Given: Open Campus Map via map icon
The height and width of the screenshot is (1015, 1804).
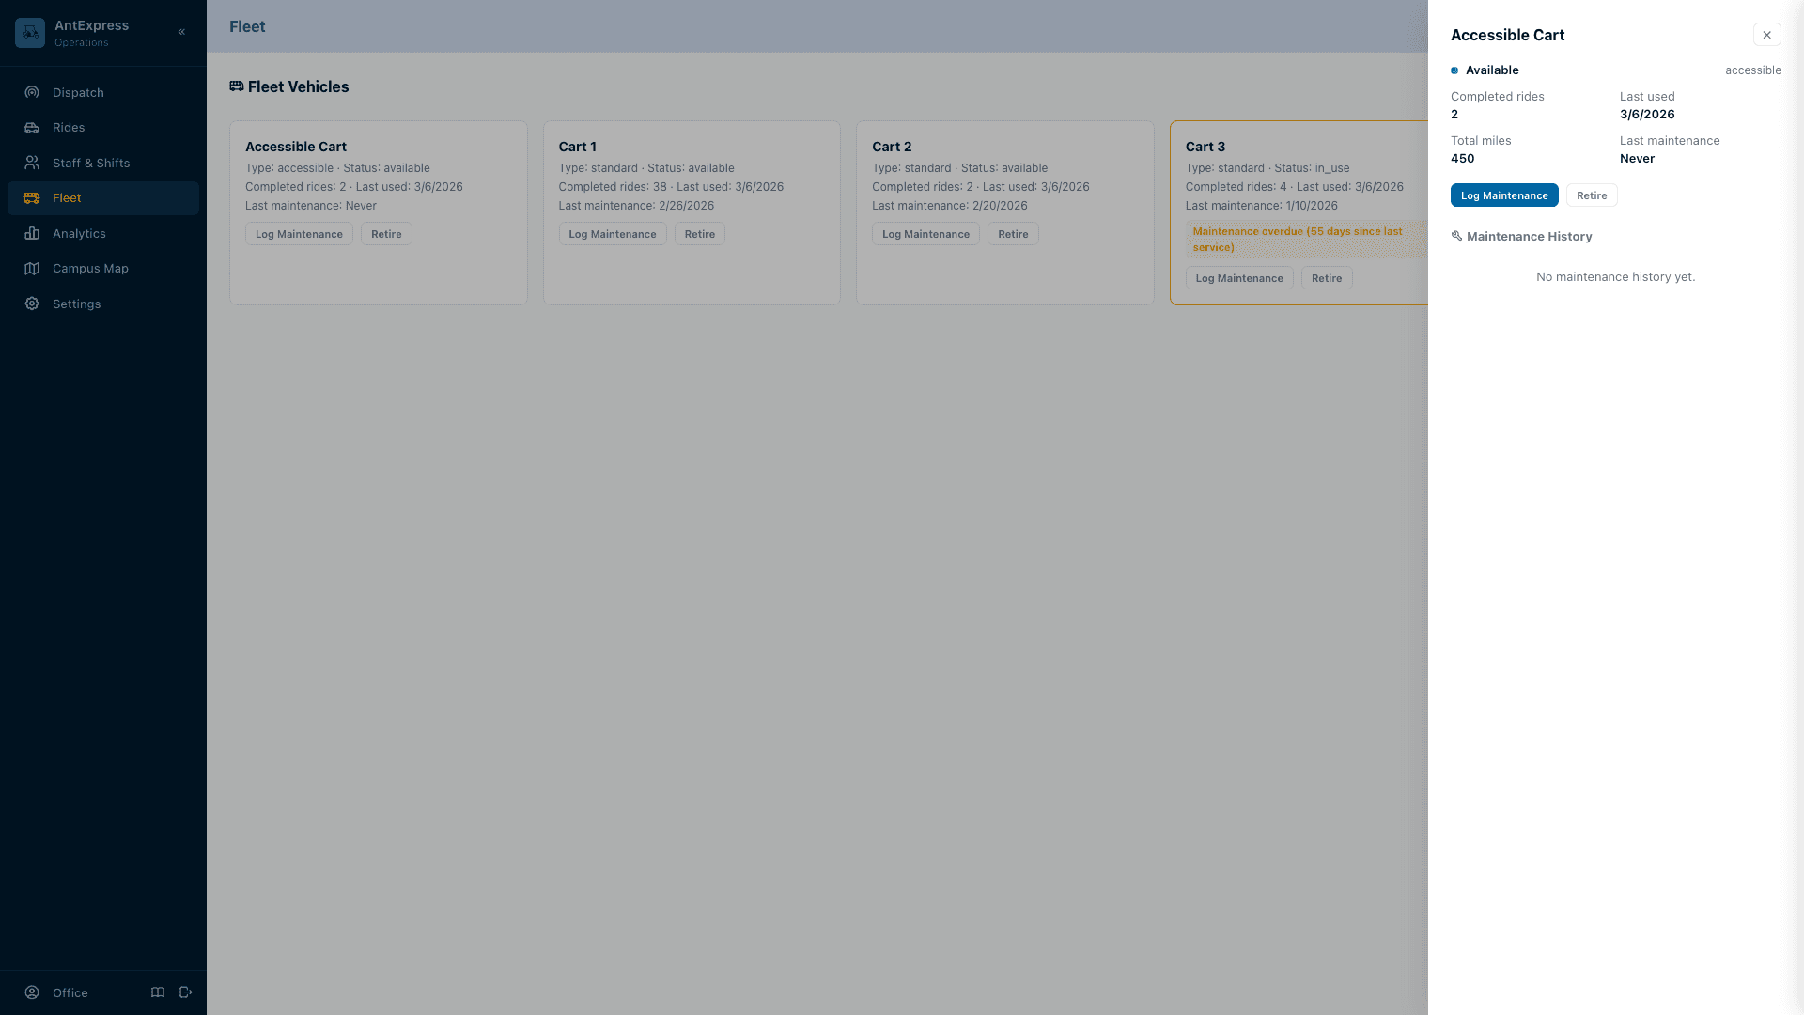Looking at the screenshot, I should pyautogui.click(x=31, y=268).
